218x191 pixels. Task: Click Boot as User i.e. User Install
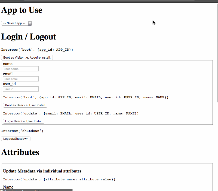(25, 105)
